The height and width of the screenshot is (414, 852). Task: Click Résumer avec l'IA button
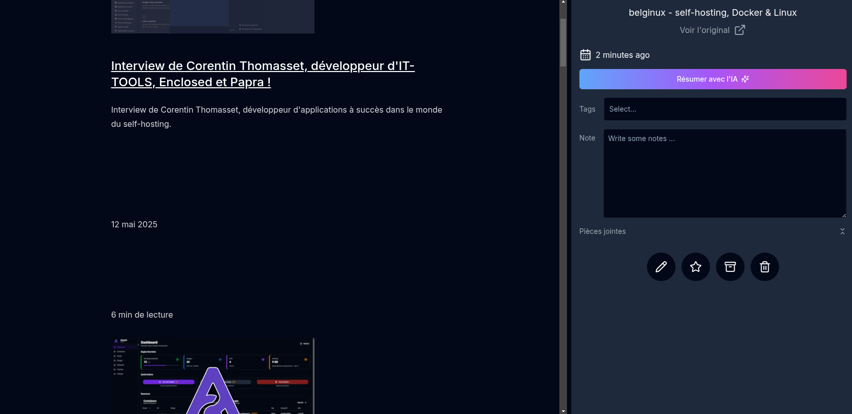tap(713, 79)
